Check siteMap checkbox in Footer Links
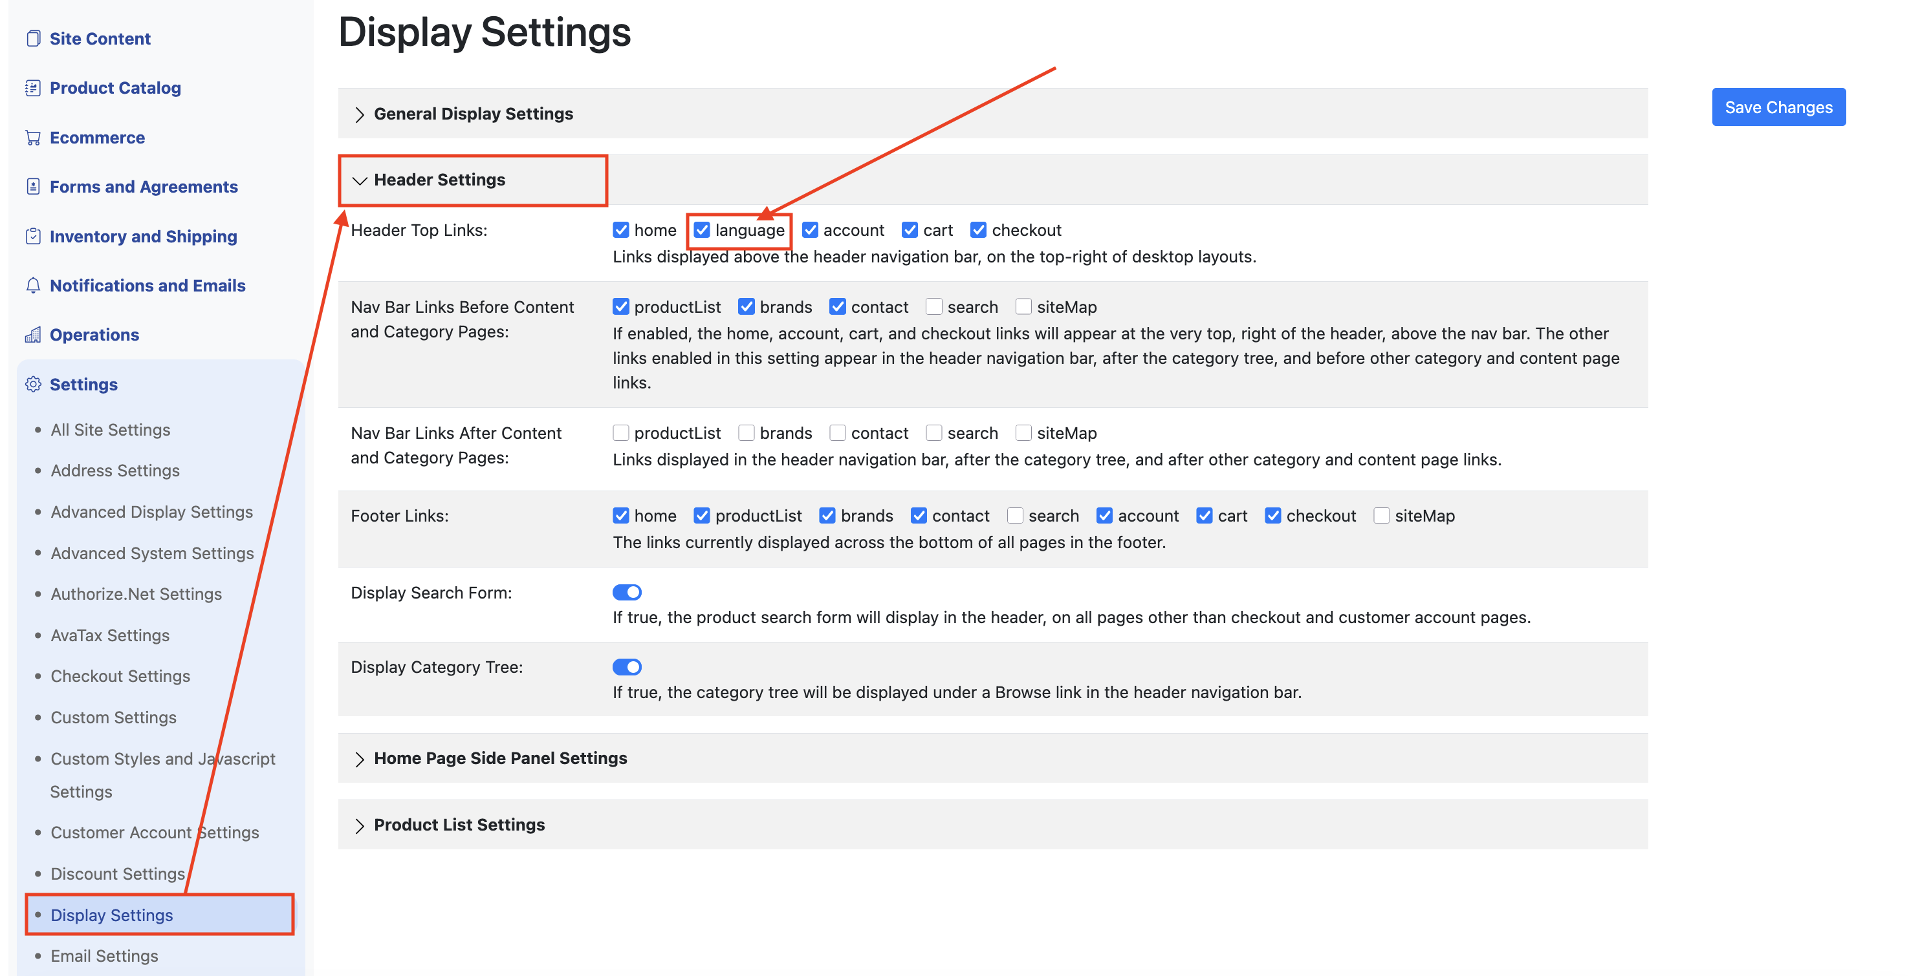The image size is (1920, 976). tap(1381, 515)
